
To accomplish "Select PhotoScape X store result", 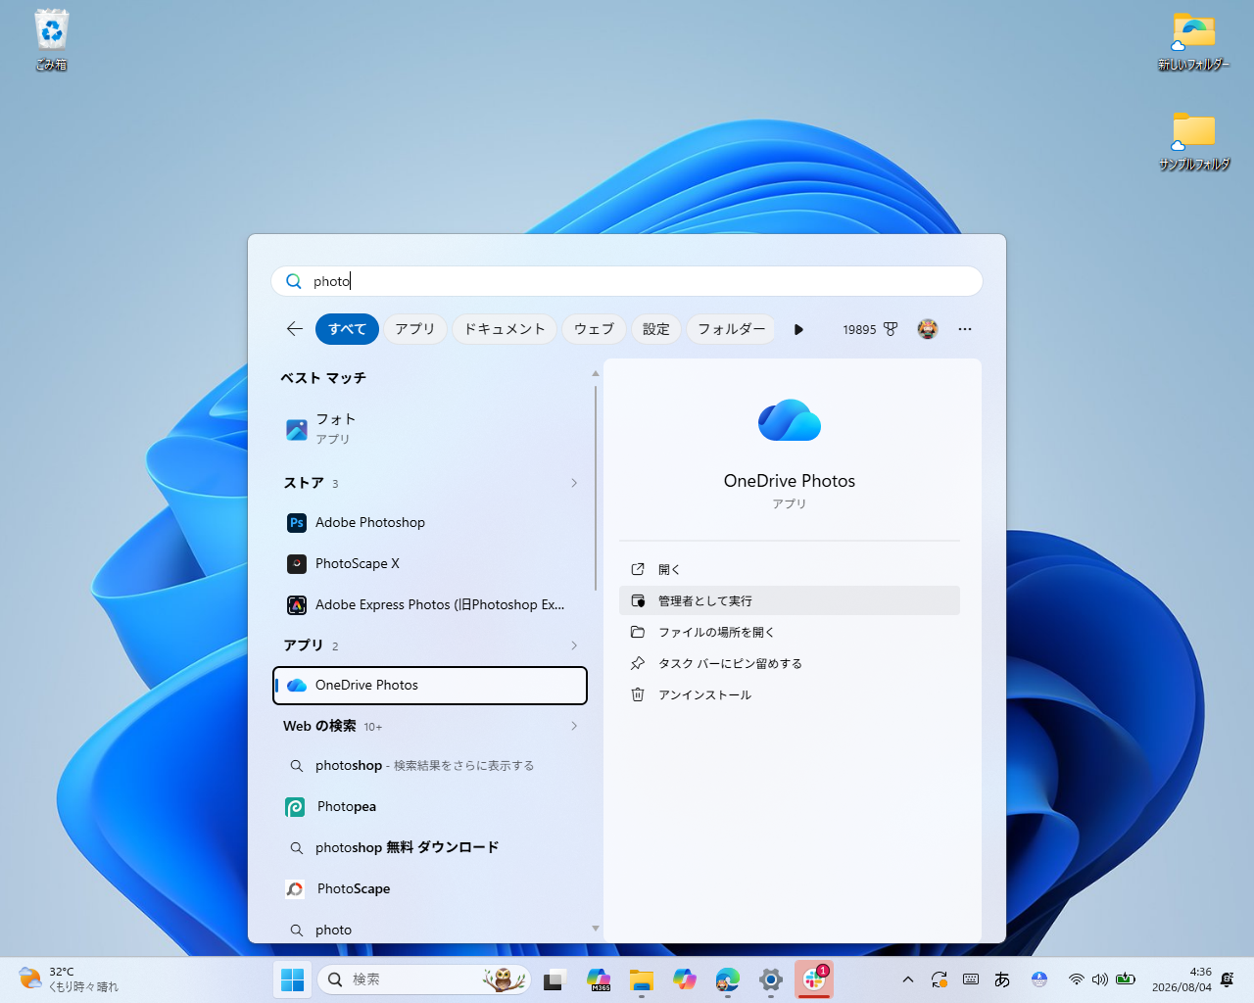I will (430, 564).
